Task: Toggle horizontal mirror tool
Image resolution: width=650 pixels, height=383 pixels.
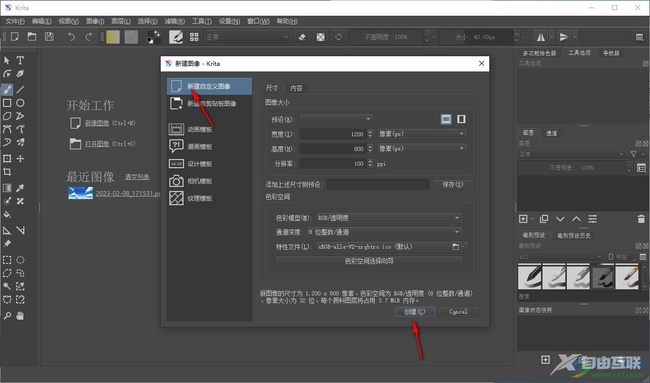Action: pos(541,36)
